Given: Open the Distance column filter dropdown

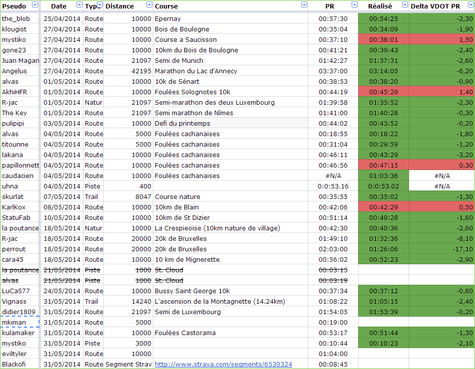Looking at the screenshot, I should pyautogui.click(x=149, y=4).
